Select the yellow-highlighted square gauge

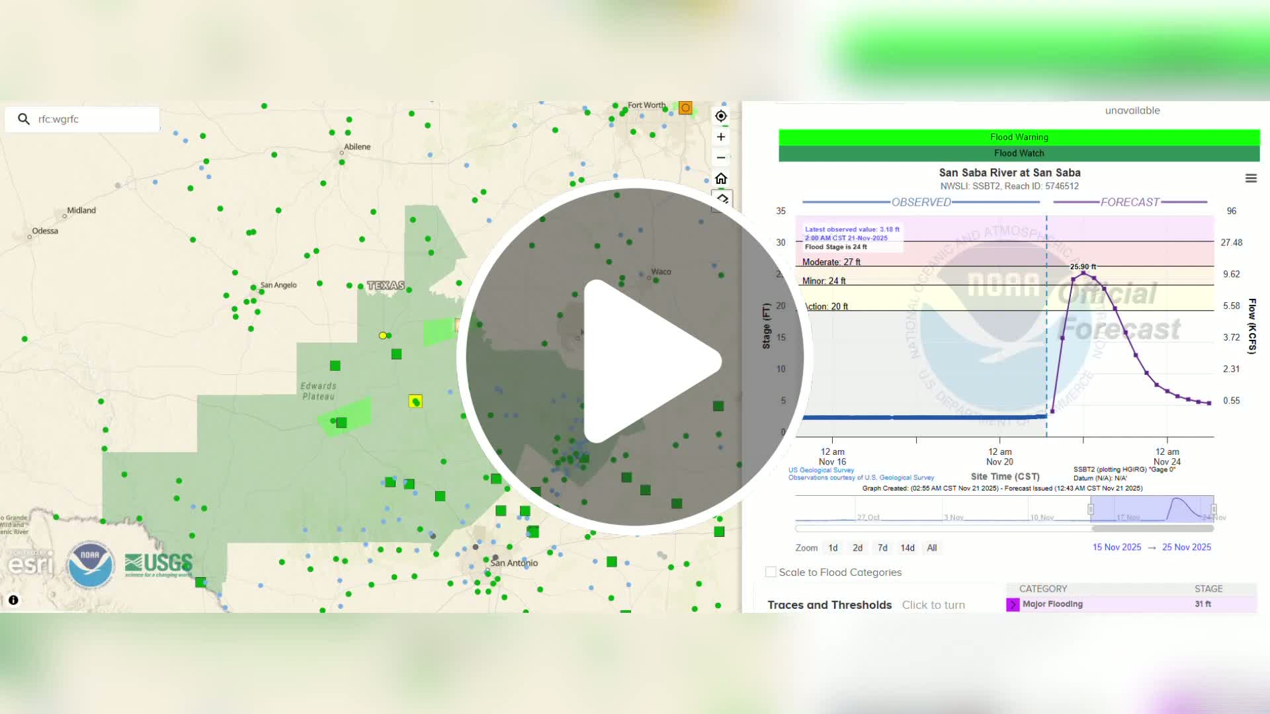[415, 401]
